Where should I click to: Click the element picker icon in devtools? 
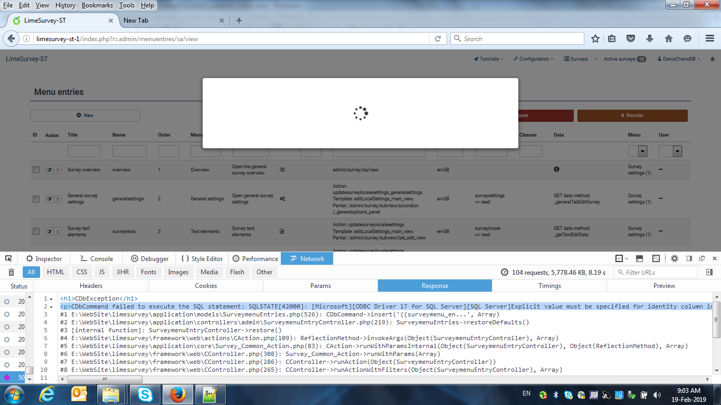click(8, 258)
